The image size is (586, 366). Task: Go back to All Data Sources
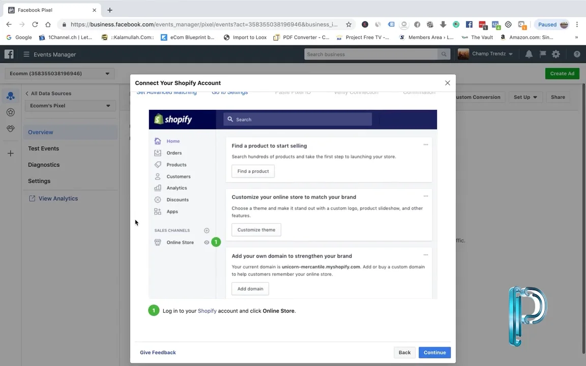[x=48, y=94]
